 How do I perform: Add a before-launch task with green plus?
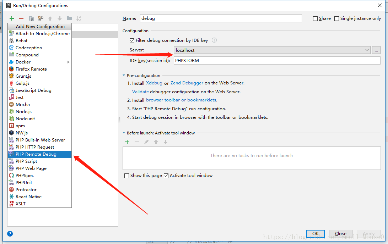127,142
